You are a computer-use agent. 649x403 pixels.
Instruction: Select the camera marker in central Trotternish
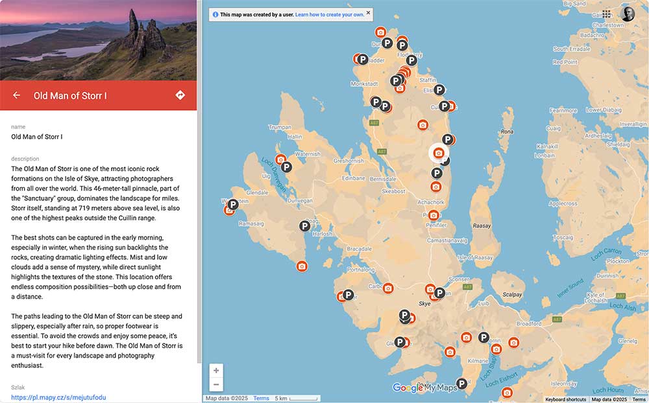[422, 125]
